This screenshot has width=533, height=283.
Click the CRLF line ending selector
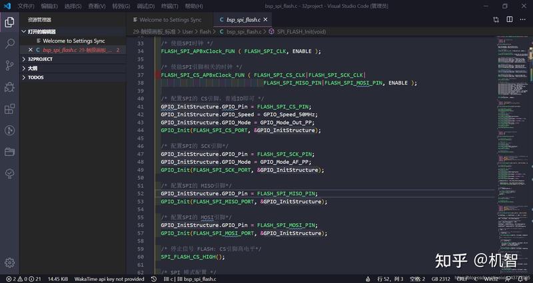[x=462, y=279]
